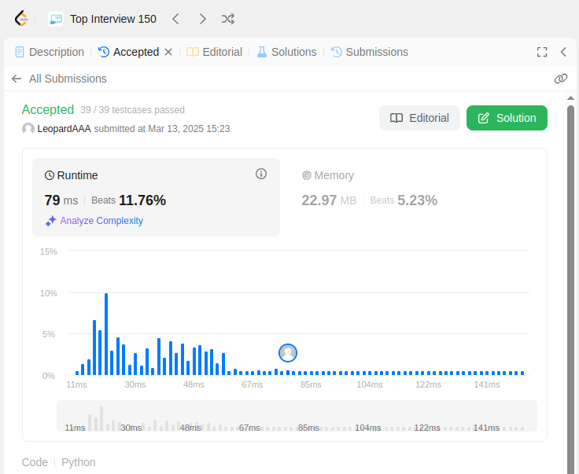Click the back arrow beside All Submissions
This screenshot has width=579, height=474.
click(17, 79)
